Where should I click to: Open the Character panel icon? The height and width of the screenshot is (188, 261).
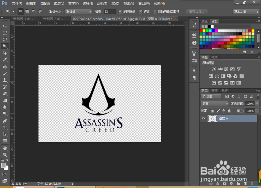tap(194, 71)
